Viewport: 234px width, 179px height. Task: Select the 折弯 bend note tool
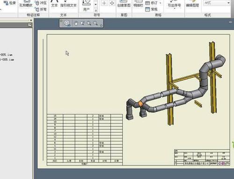(x=41, y=9)
